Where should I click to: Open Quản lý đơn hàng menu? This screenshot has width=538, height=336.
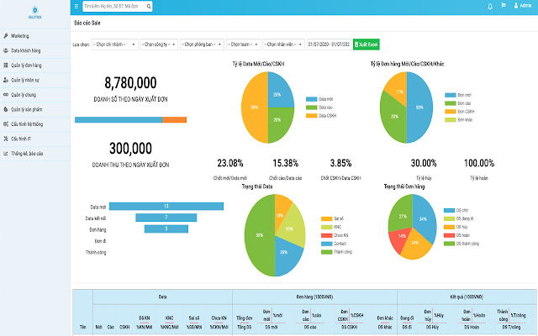[x=35, y=66]
